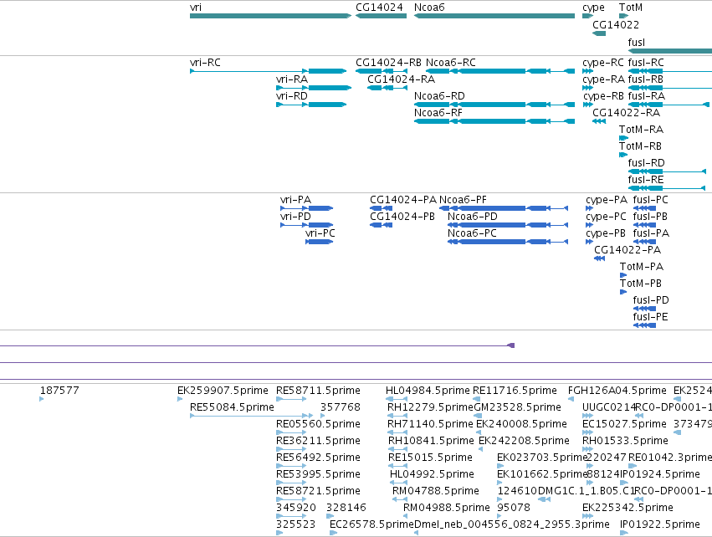Click the cype-PA protein glyph
Viewport: 712px width, 537px height.
589,208
